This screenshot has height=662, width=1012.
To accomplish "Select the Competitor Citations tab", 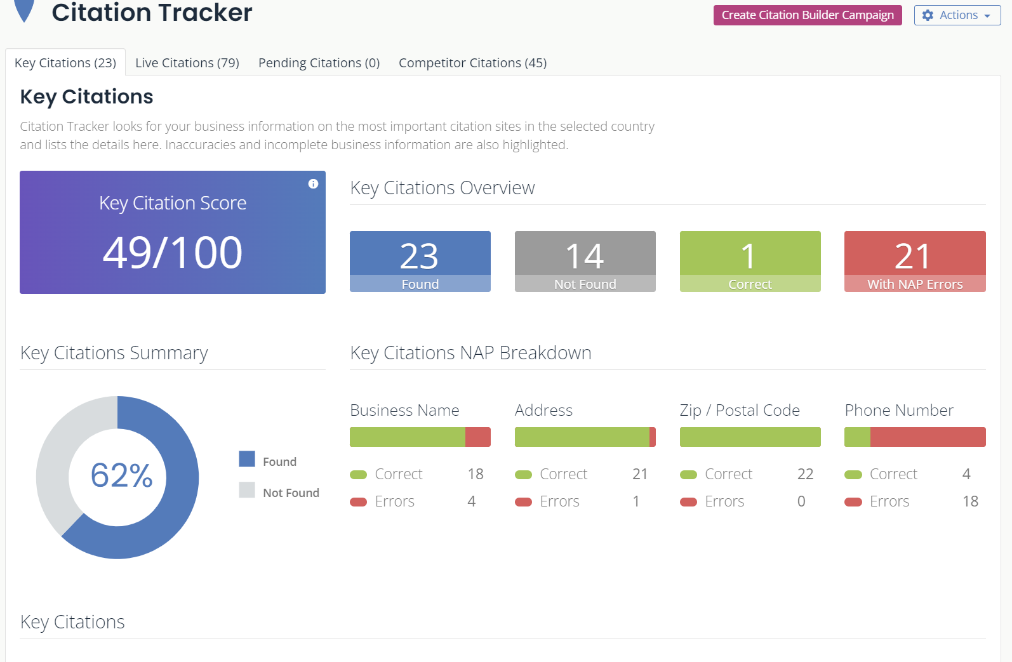I will pos(472,63).
